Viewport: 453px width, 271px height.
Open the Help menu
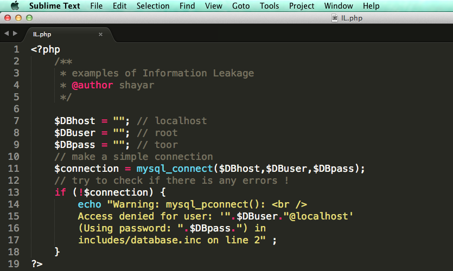[371, 6]
